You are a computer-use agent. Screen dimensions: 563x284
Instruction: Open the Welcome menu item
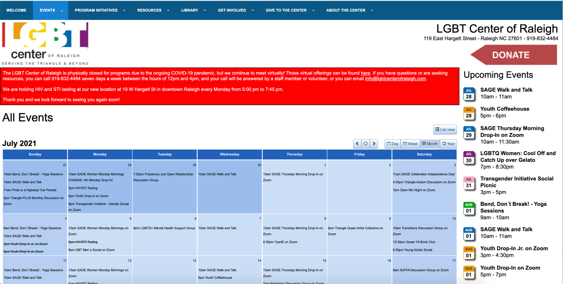[16, 10]
